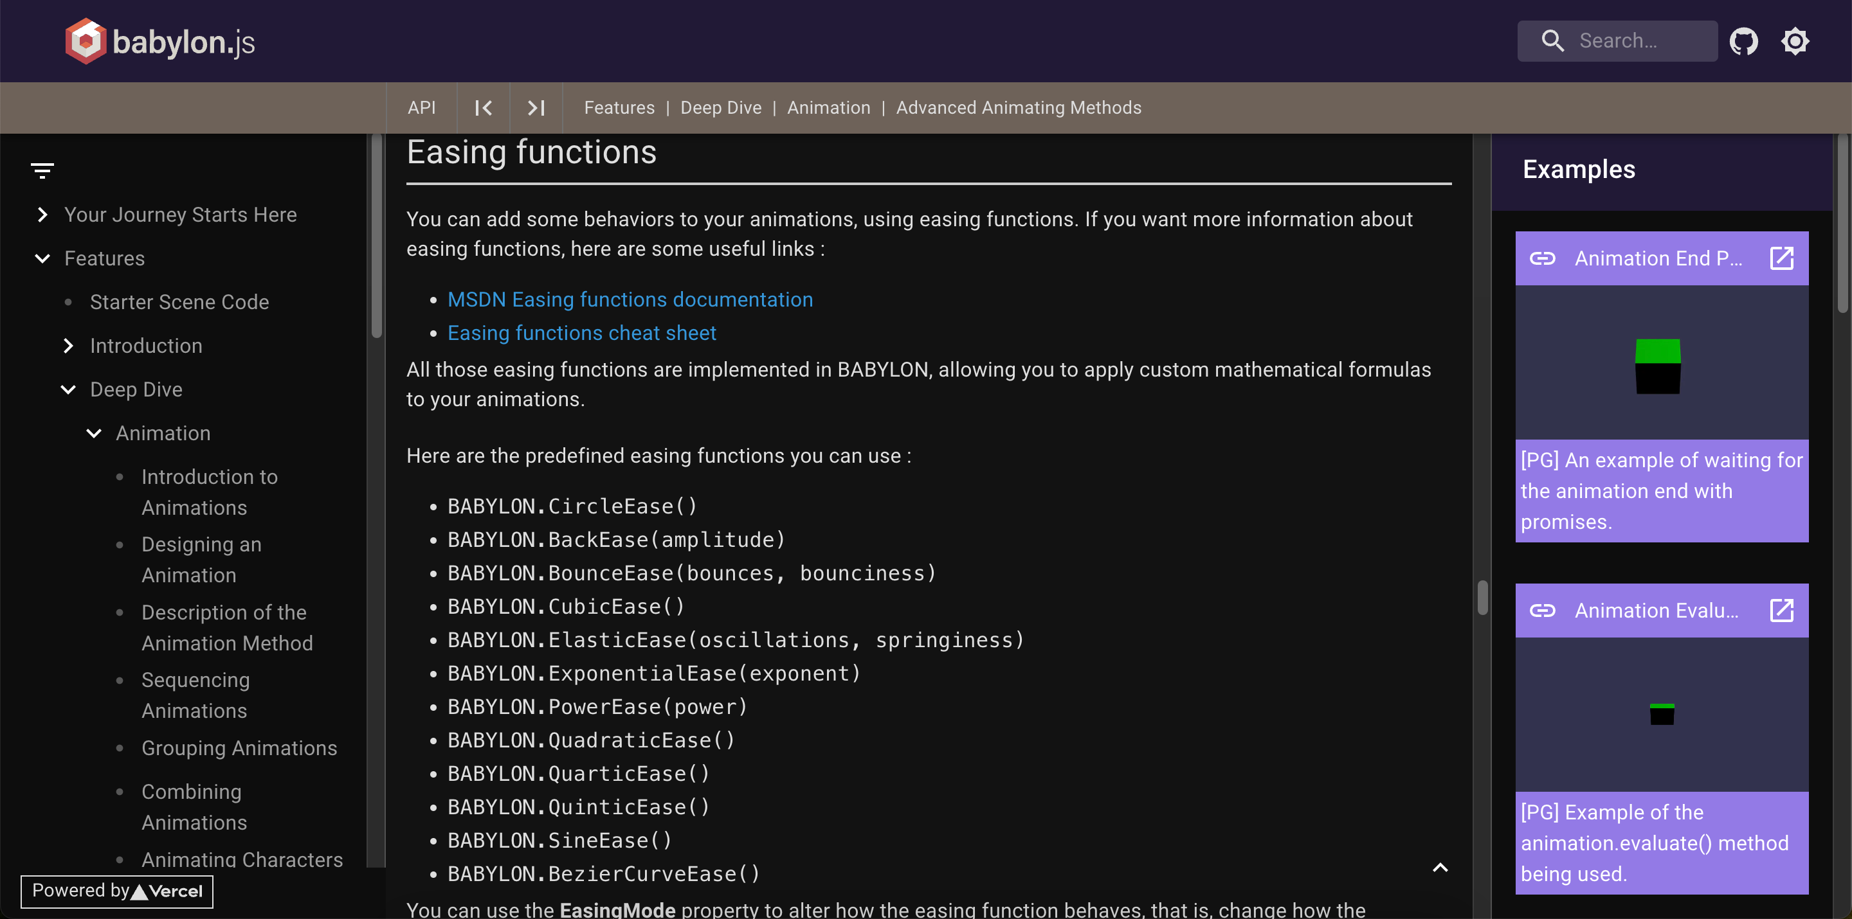Copy link icon on Animation End example card
This screenshot has height=919, width=1852.
(1544, 258)
